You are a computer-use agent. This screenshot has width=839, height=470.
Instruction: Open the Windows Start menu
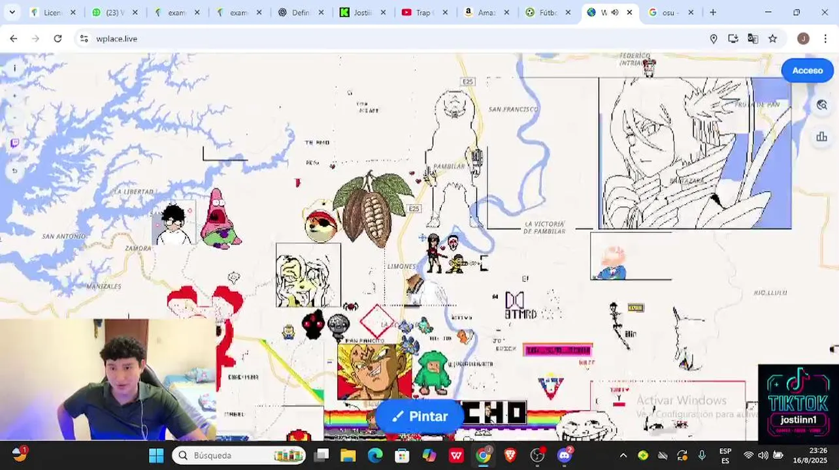pyautogui.click(x=156, y=455)
